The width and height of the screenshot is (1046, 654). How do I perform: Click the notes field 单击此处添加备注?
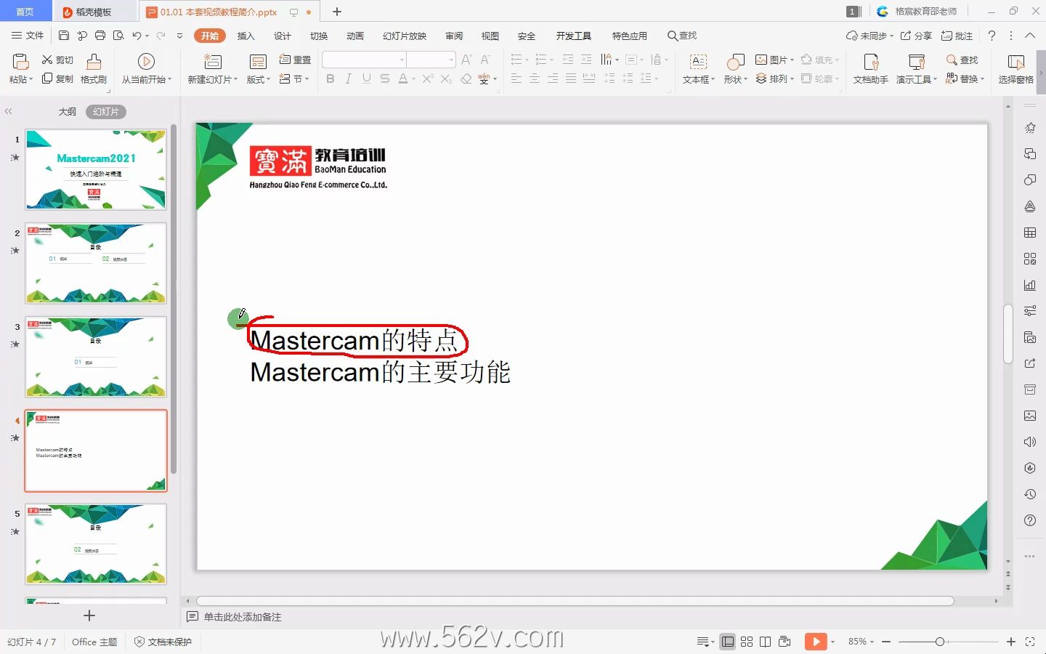pos(243,617)
